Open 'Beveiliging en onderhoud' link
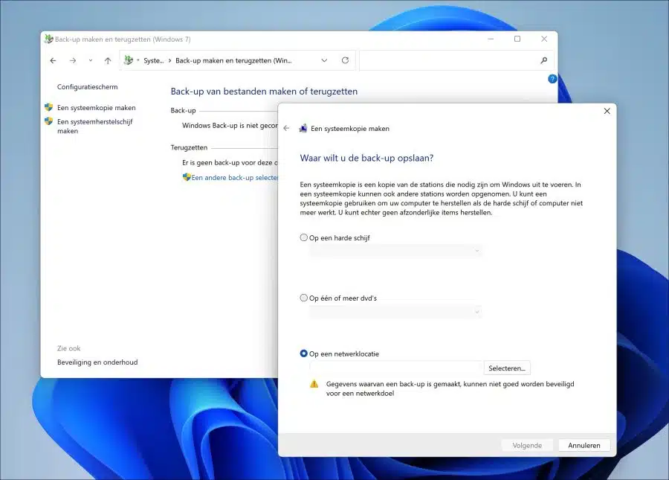This screenshot has width=669, height=480. pyautogui.click(x=97, y=362)
